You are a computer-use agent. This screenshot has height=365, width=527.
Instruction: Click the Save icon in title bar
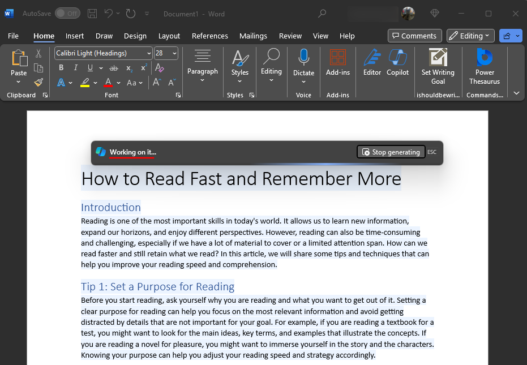[92, 14]
